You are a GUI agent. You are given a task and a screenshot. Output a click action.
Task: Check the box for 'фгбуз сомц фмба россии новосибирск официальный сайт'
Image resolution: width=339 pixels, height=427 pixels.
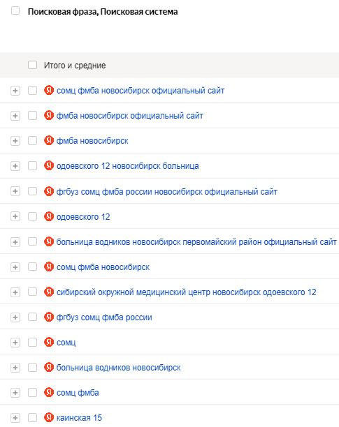pos(32,191)
